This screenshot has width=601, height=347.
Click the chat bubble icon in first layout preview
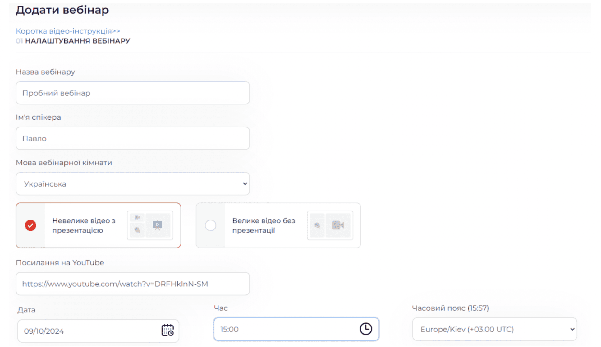137,230
